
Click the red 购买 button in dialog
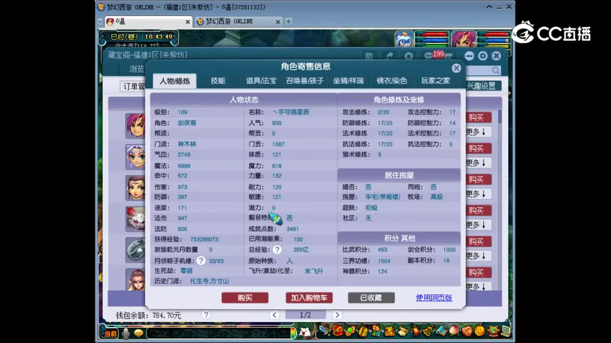click(x=245, y=298)
